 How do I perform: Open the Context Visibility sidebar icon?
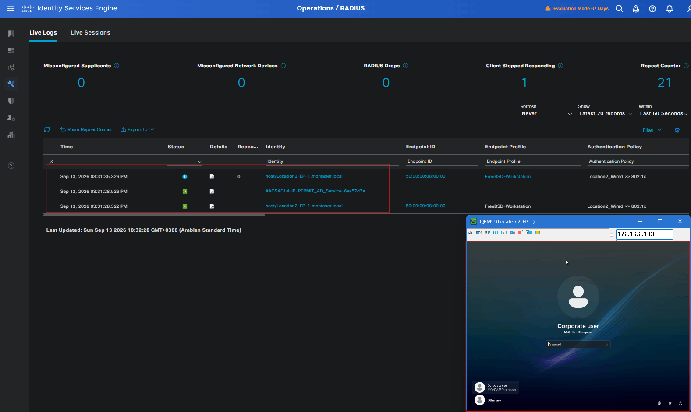[11, 67]
